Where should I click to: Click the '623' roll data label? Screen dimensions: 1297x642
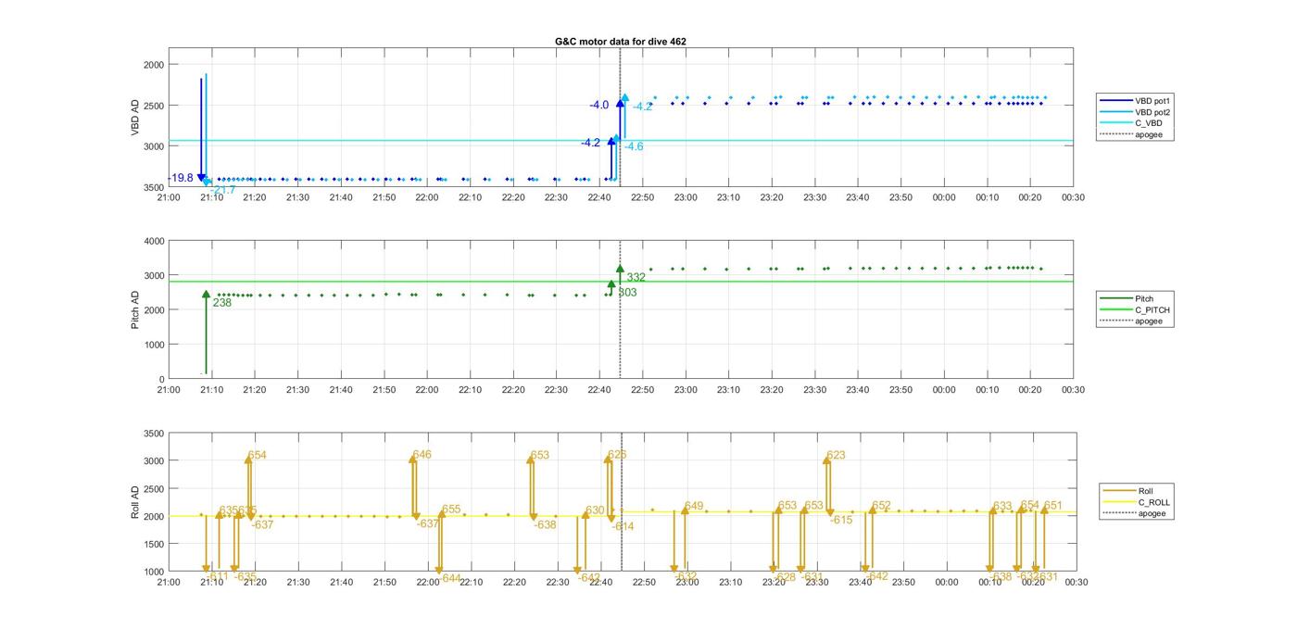point(836,455)
